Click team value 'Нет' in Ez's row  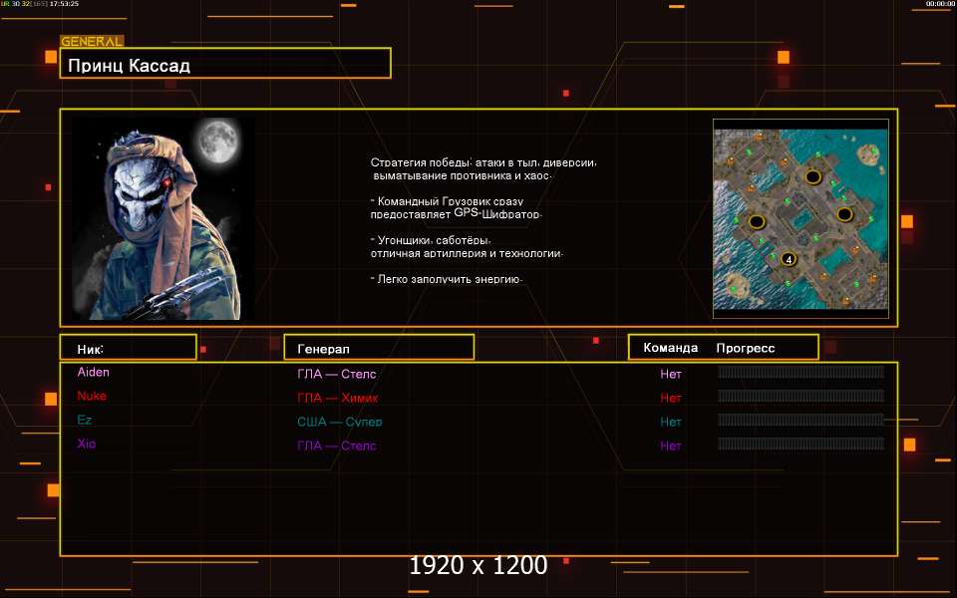[x=670, y=422]
